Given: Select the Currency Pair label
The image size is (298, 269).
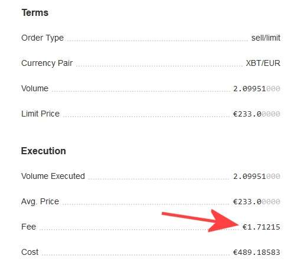Looking at the screenshot, I should pyautogui.click(x=47, y=63).
